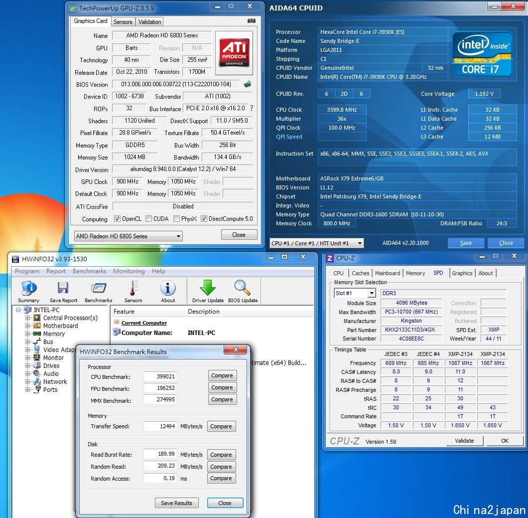Select the Audio tree node icon
Image resolution: width=528 pixels, height=518 pixels.
[x=37, y=373]
